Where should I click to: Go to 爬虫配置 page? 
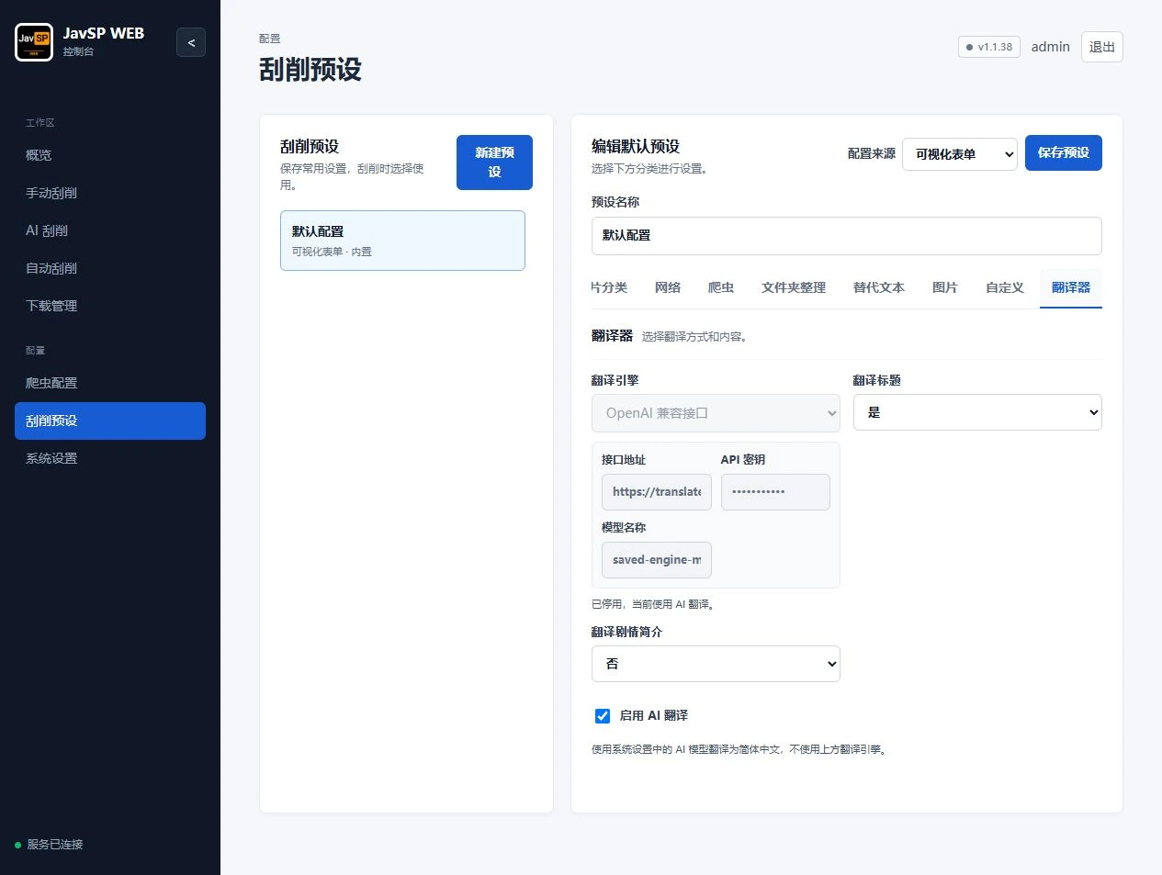[110, 383]
